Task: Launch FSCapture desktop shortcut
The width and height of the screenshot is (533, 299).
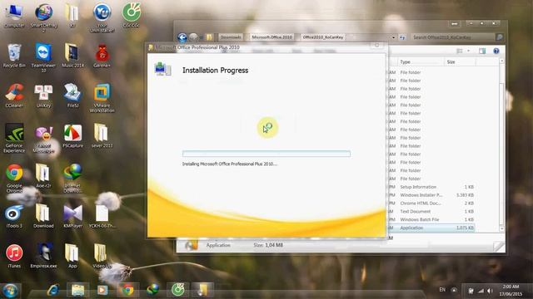Action: (72, 136)
